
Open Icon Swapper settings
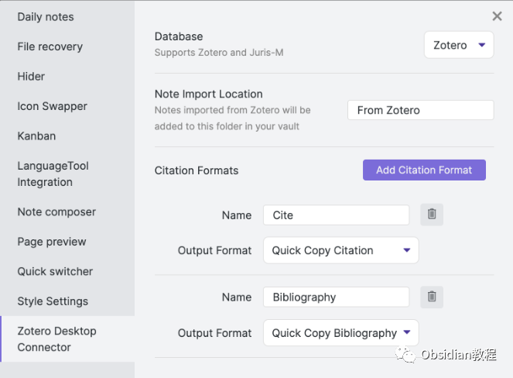point(53,106)
